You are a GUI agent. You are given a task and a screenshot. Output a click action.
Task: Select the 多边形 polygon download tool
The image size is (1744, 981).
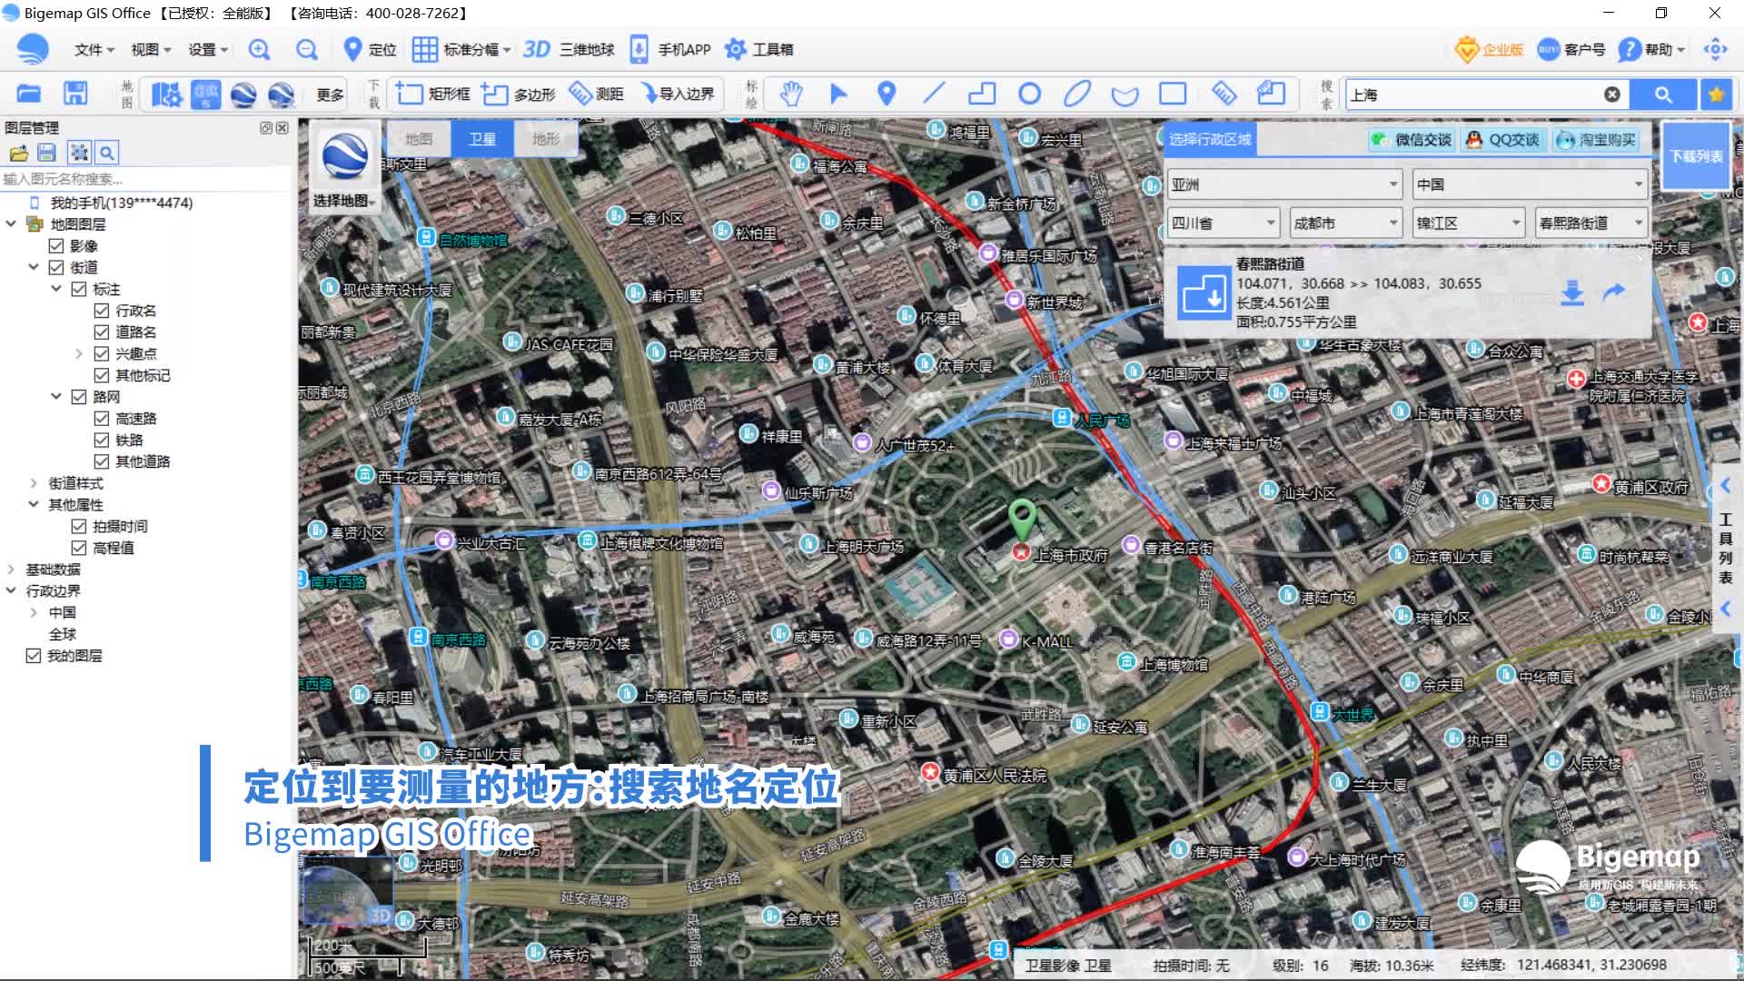tap(520, 94)
